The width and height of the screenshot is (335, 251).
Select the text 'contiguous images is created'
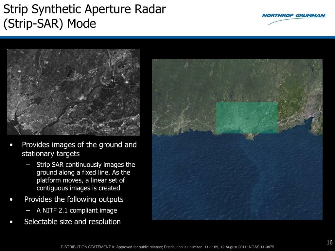click(78, 188)
